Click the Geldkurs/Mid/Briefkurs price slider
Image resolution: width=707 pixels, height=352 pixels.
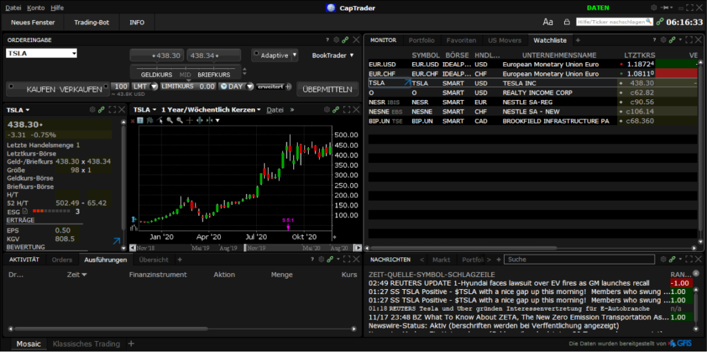tap(186, 71)
